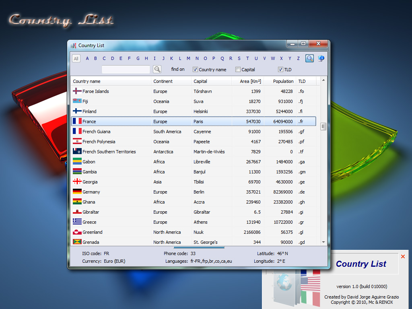412x309 pixels.
Task: Click the magnifier button beside the search box
Action: tap(157, 69)
